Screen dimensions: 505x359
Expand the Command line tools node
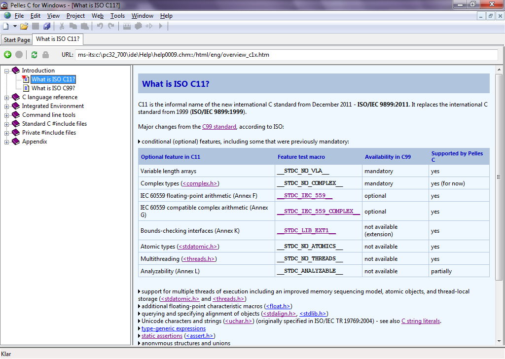[6, 115]
